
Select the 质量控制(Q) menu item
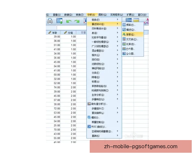(104, 122)
